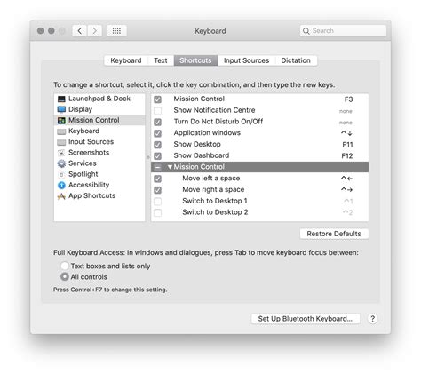This screenshot has width=421, height=374.
Task: Click Restore Defaults button
Action: coord(334,234)
